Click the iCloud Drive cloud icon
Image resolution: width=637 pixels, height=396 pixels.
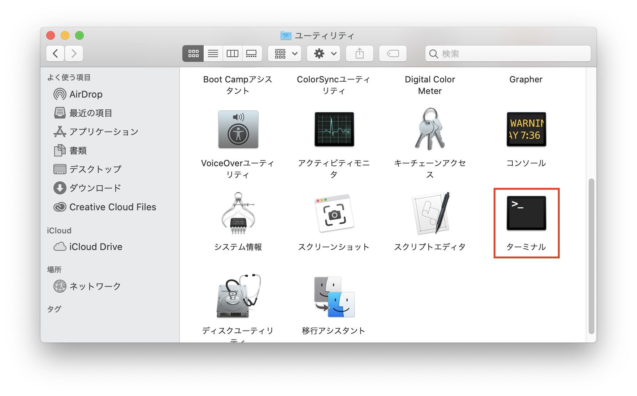point(60,247)
